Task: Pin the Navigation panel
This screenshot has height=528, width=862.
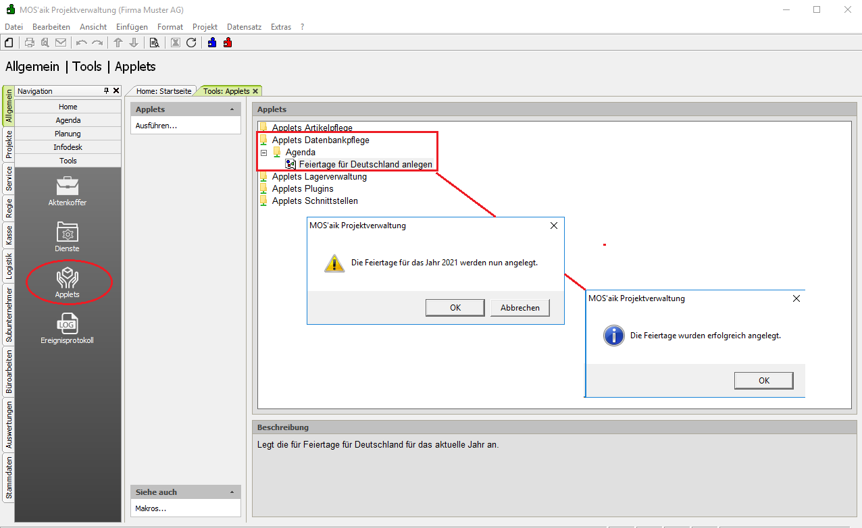Action: [106, 91]
